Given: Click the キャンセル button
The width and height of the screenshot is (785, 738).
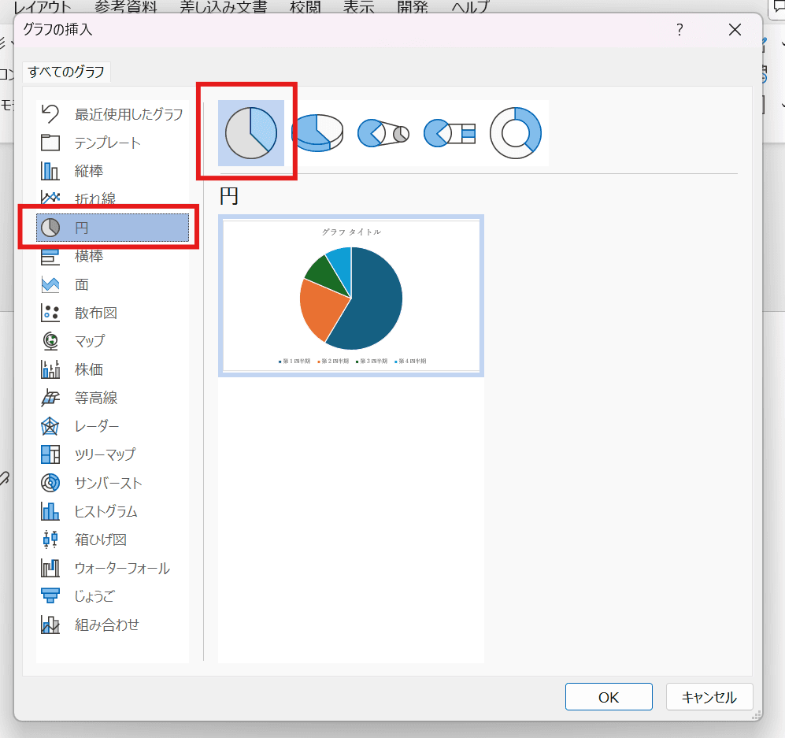Looking at the screenshot, I should click(709, 697).
